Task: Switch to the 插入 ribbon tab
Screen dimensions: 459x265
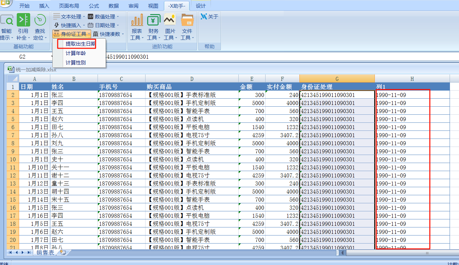Action: 44,6
